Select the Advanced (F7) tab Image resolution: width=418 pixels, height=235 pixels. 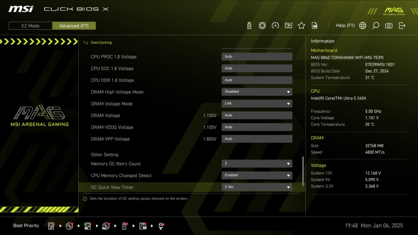(74, 25)
